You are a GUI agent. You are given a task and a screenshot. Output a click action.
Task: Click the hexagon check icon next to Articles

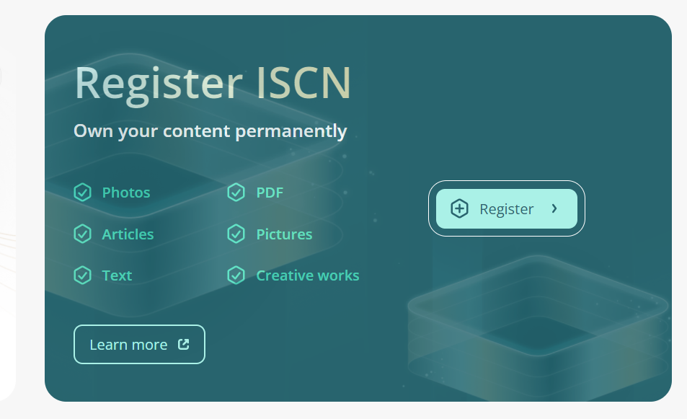(x=82, y=234)
